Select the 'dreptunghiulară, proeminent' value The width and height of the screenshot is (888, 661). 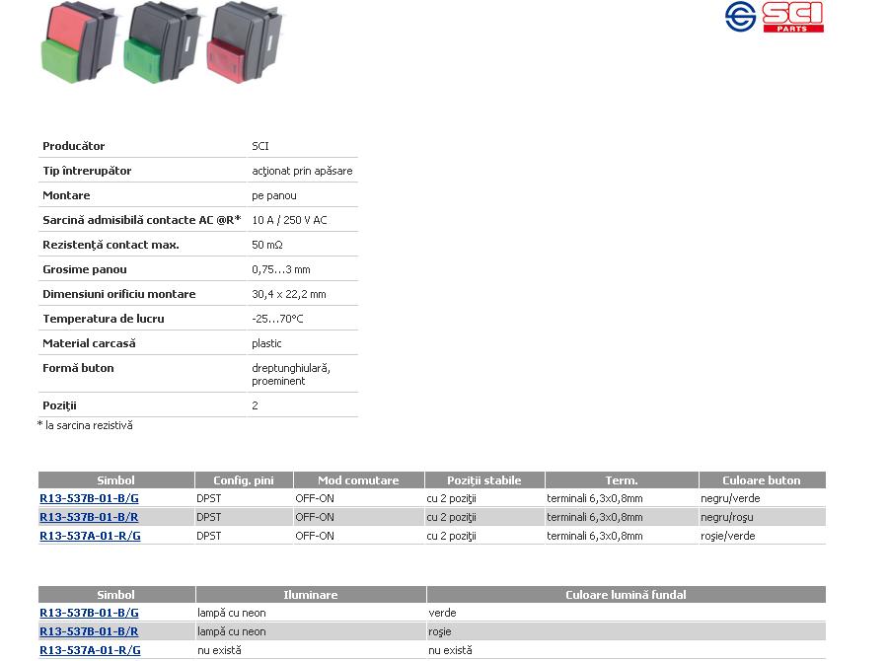[x=291, y=374]
